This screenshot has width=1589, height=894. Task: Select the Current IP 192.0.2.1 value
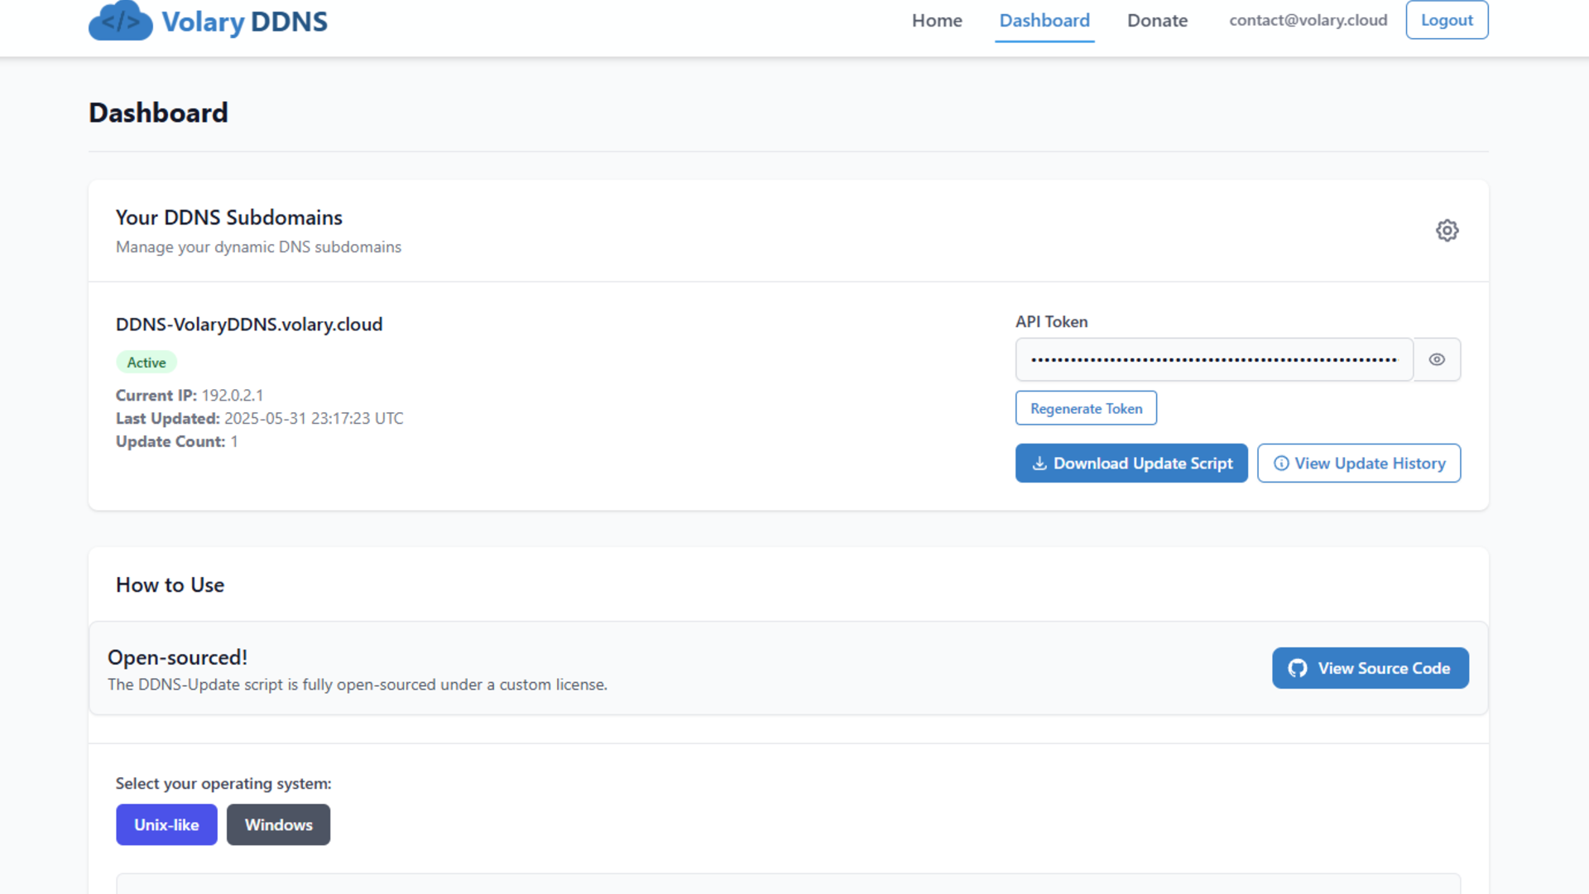coord(233,396)
